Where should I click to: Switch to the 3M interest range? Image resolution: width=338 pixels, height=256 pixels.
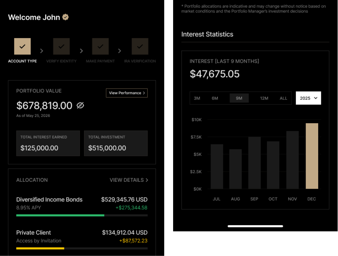click(x=197, y=98)
